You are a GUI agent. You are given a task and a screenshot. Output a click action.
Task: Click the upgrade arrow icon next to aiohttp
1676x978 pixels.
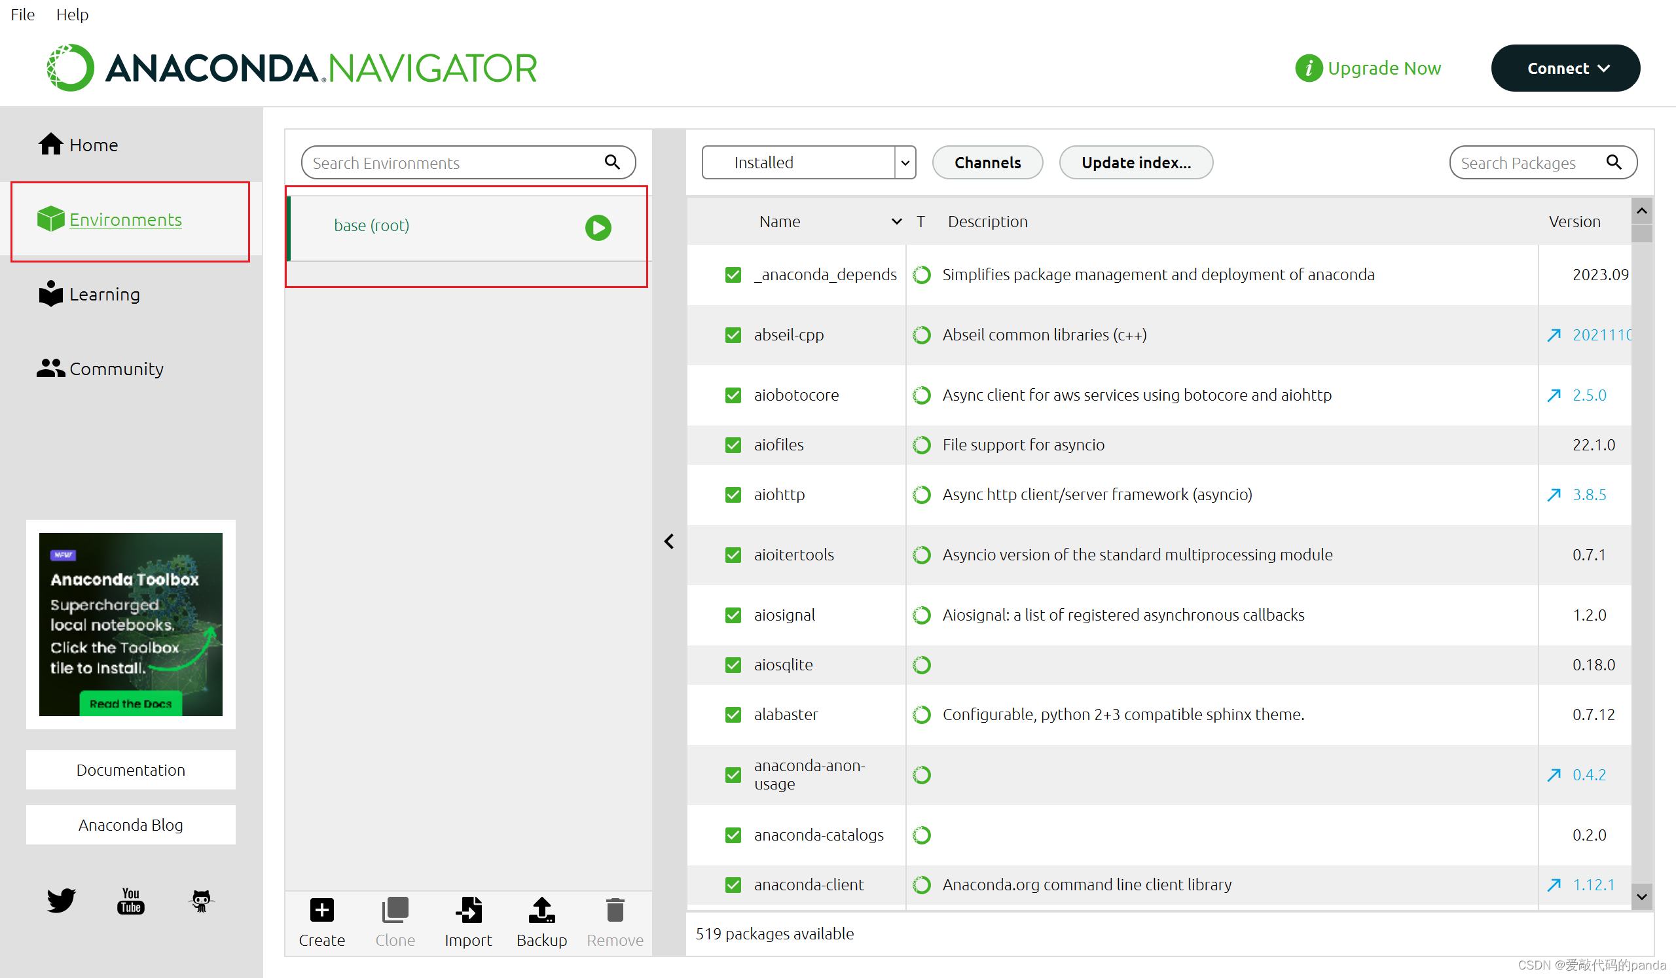(1554, 495)
